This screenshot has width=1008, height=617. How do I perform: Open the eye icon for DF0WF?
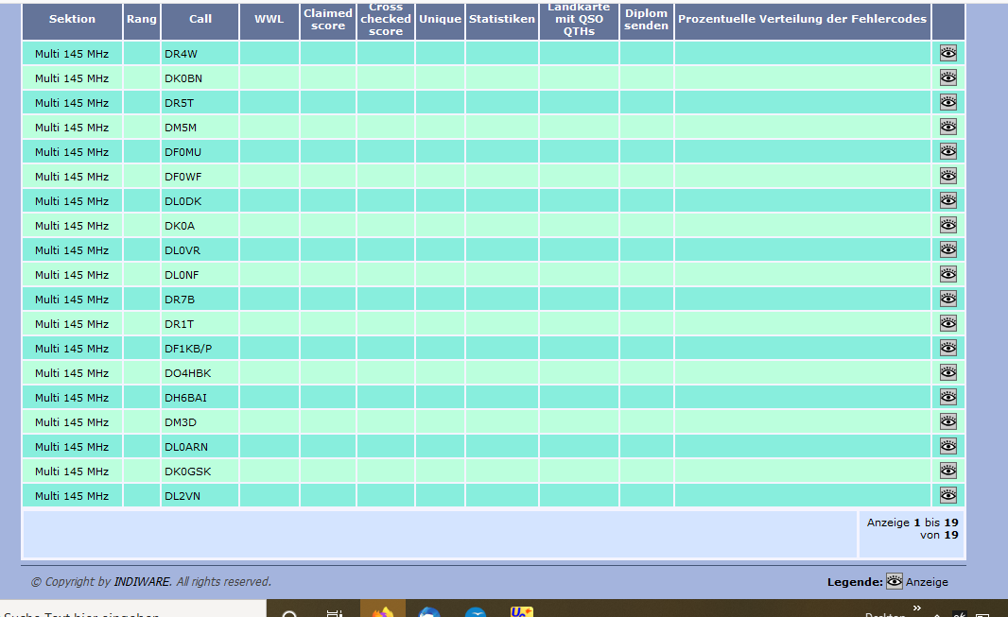click(948, 176)
